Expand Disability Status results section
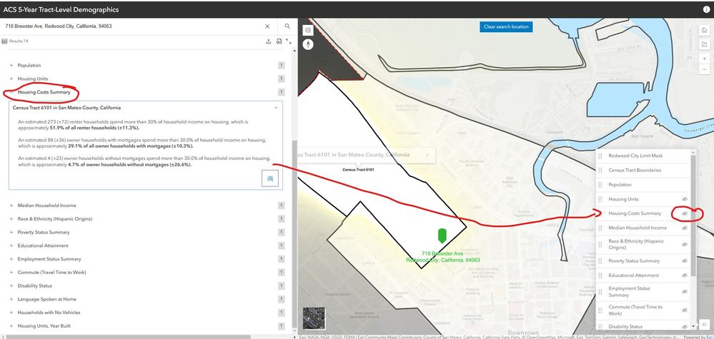 tap(11, 286)
